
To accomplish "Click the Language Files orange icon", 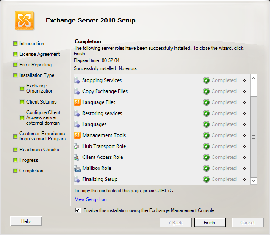I will pyautogui.click(x=77, y=102).
